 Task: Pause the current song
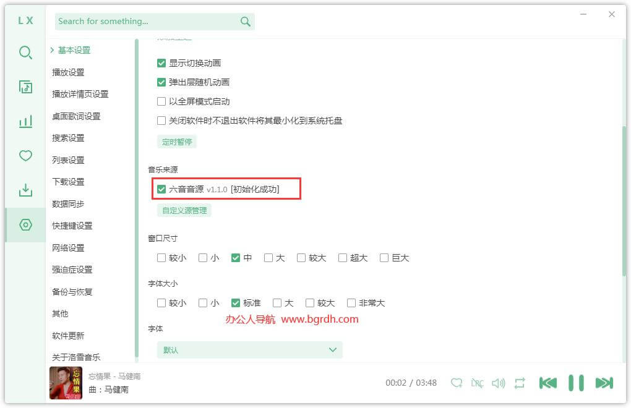[576, 383]
